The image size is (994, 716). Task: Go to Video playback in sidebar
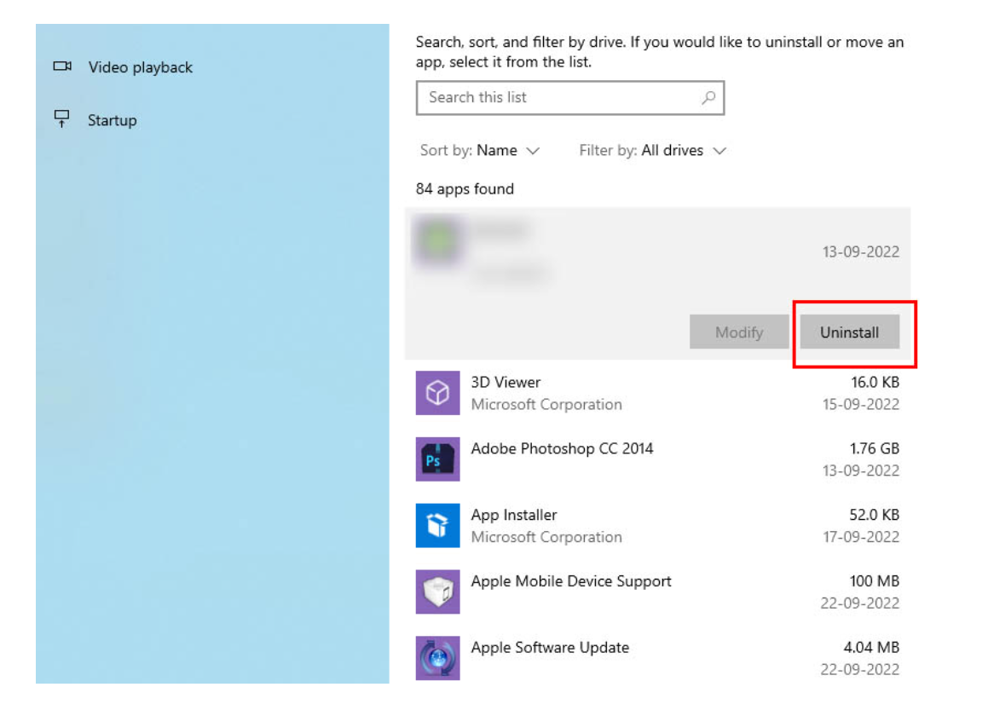click(x=140, y=67)
